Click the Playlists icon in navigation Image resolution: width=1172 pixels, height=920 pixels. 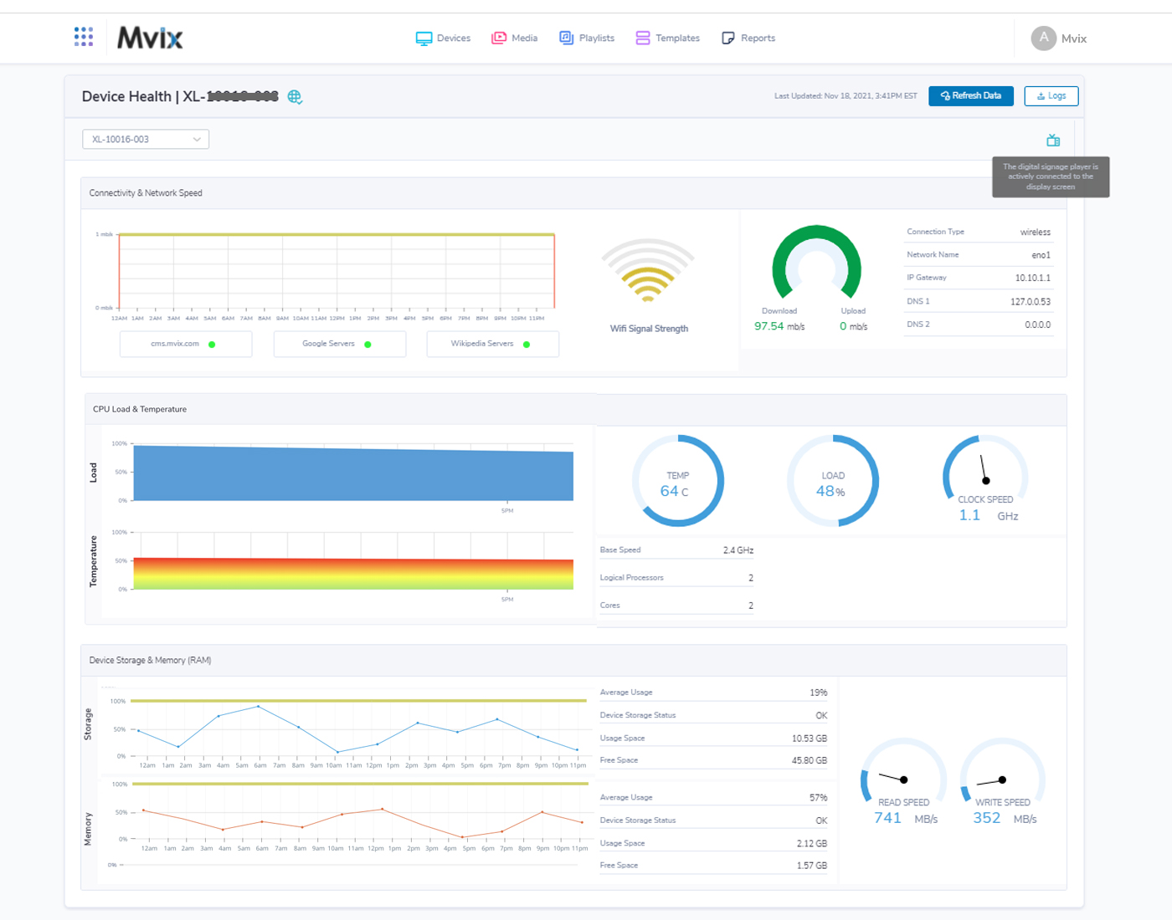pos(566,38)
